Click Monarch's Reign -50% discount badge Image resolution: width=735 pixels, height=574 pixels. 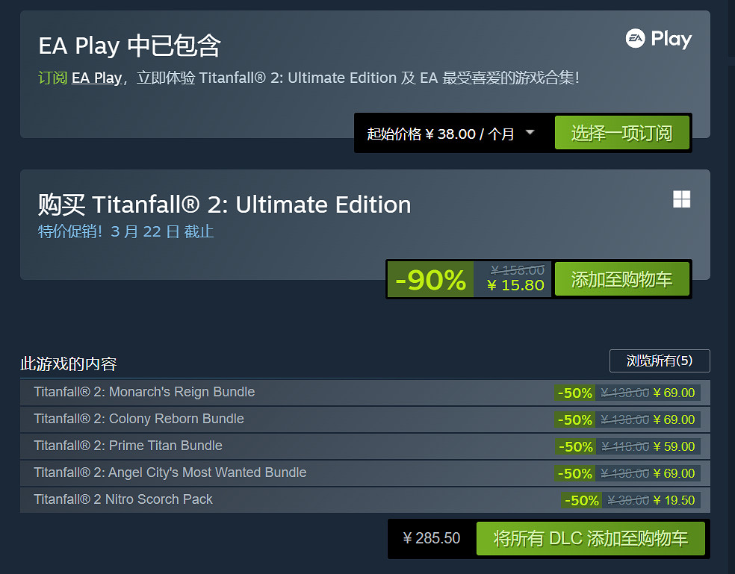tap(574, 393)
